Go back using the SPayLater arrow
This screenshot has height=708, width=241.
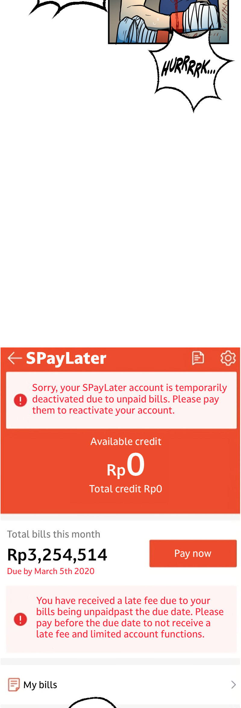[15, 358]
